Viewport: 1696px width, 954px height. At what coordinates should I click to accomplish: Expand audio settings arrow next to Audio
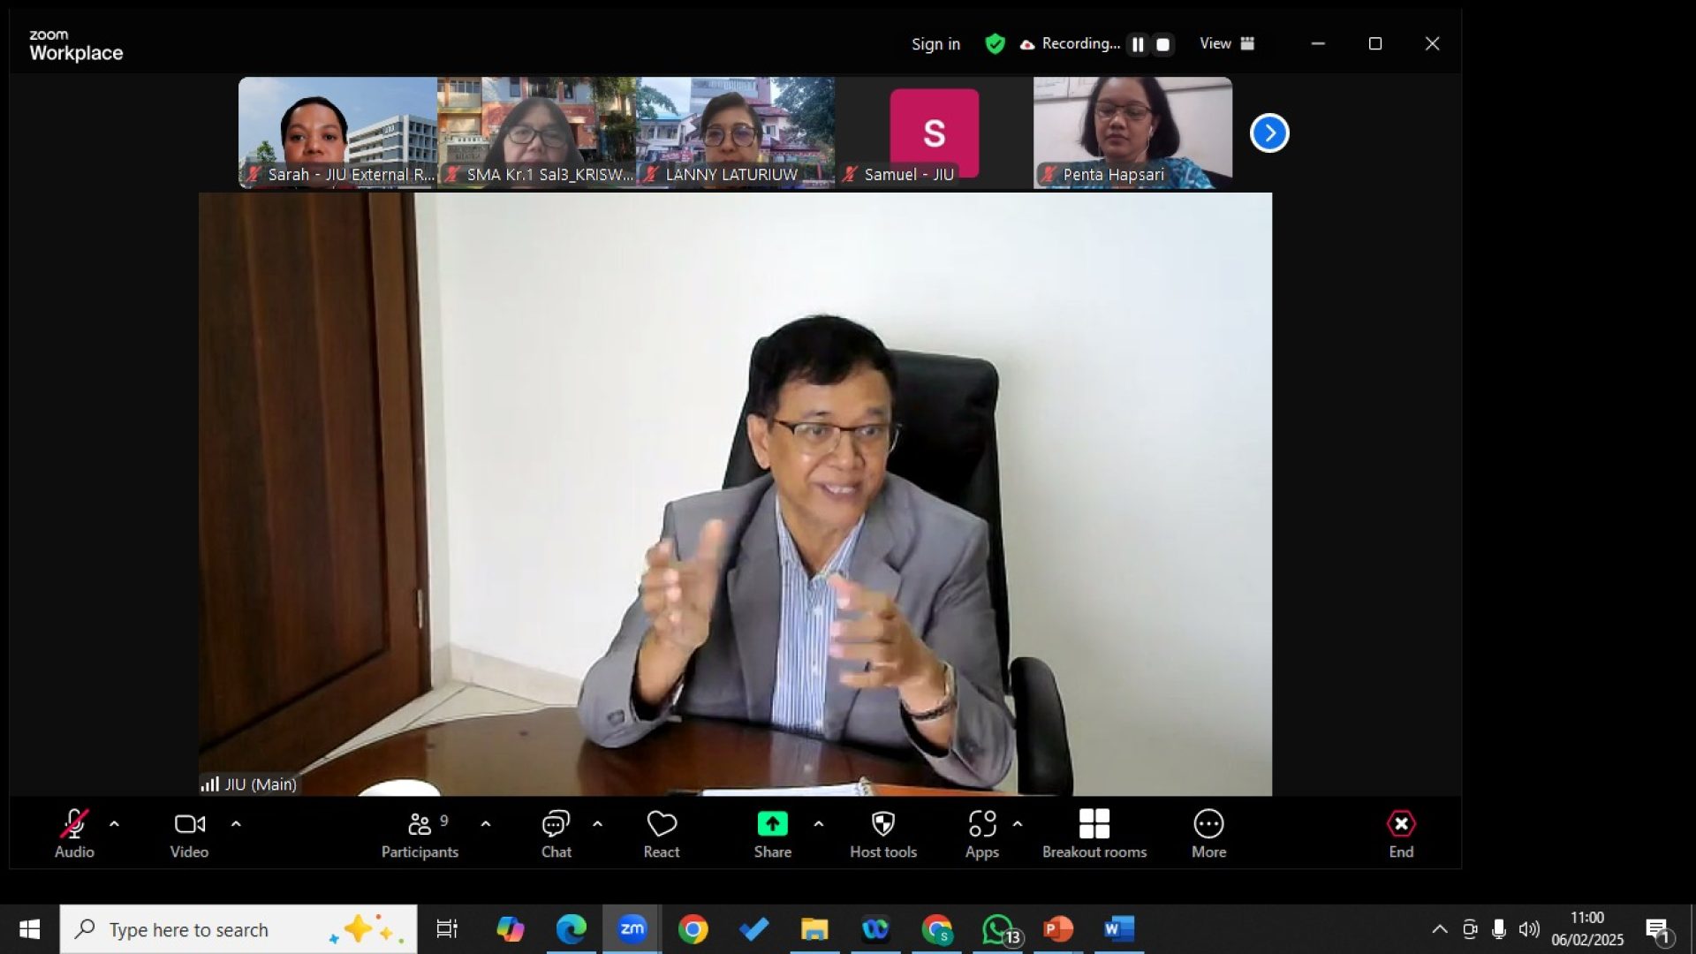tap(114, 823)
